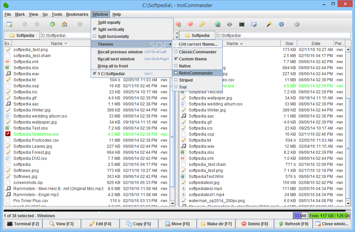Image resolution: width=355 pixels, height=232 pixels.
Task: Click the blue info properties icon
Action: pos(281,24)
